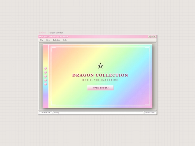Click the clock time in status bar
The width and height of the screenshot is (195, 146).
[x=45, y=112]
